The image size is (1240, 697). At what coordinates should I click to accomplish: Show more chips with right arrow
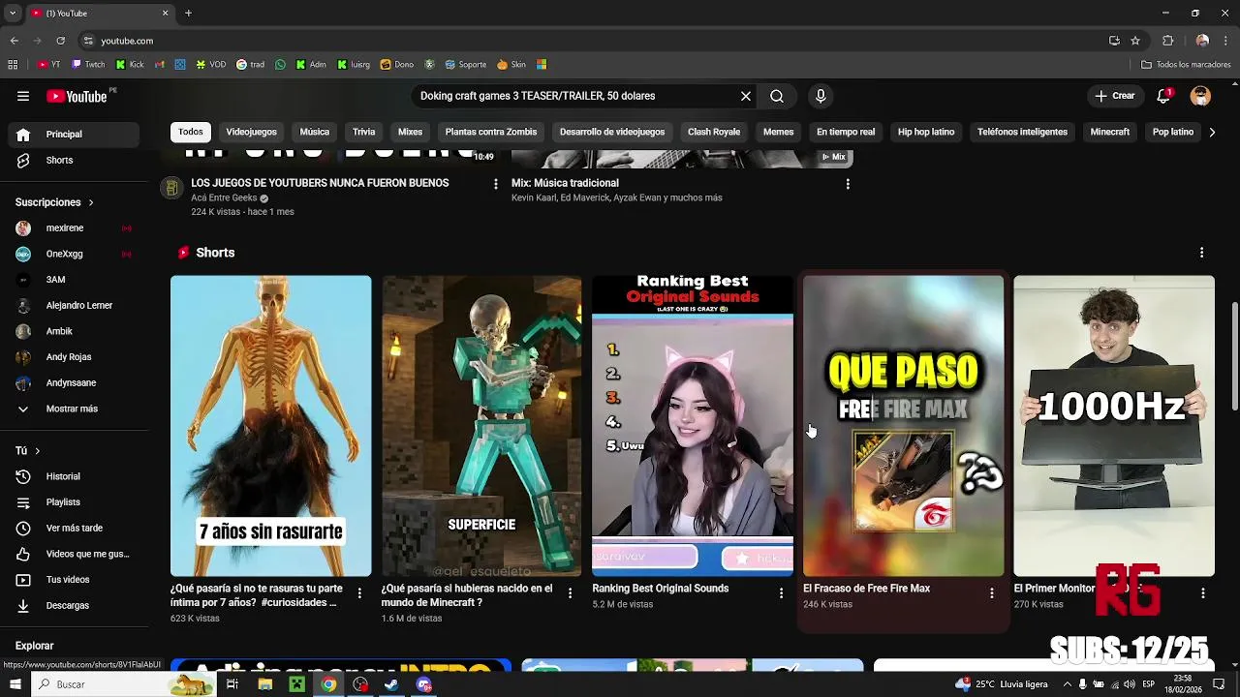pos(1212,132)
